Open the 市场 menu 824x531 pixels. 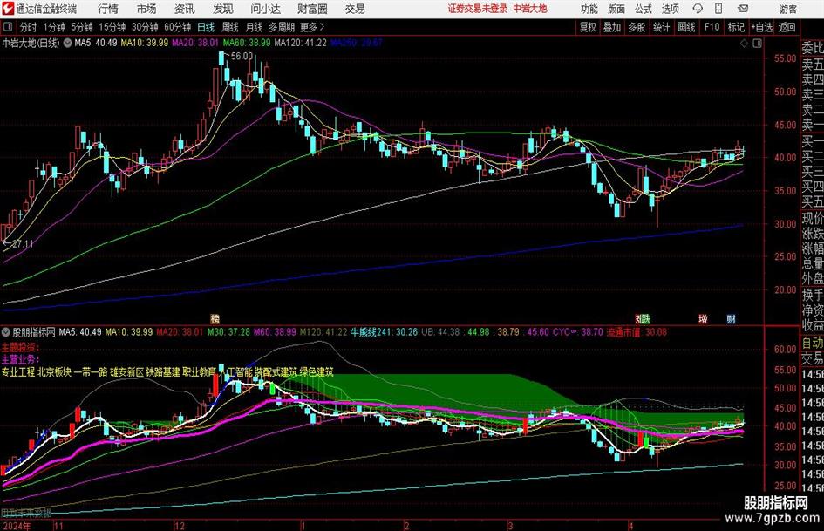pos(146,9)
